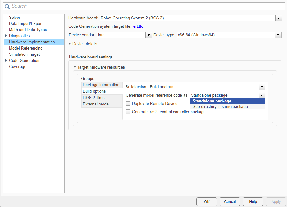Select Simulation Target in the sidebar

(24, 54)
